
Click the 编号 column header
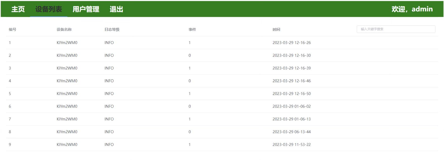[x=12, y=30]
